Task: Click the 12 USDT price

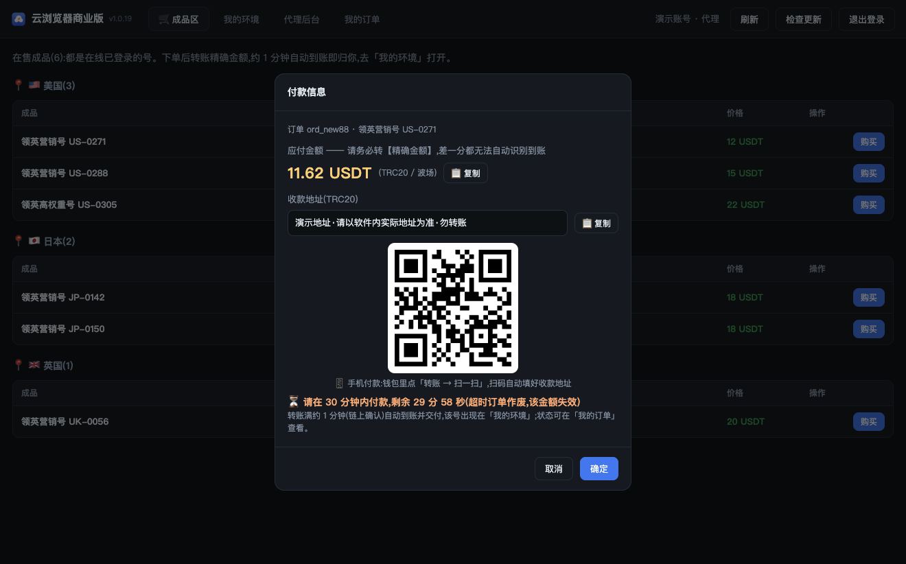Action: coord(745,142)
